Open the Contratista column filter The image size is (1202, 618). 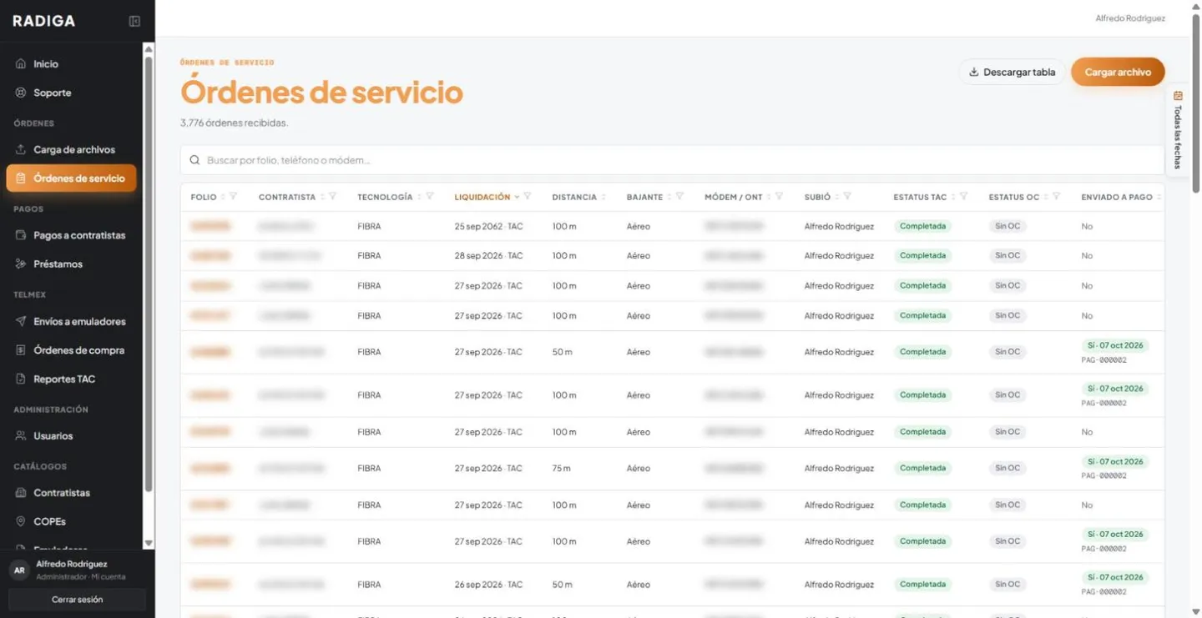[x=333, y=197]
